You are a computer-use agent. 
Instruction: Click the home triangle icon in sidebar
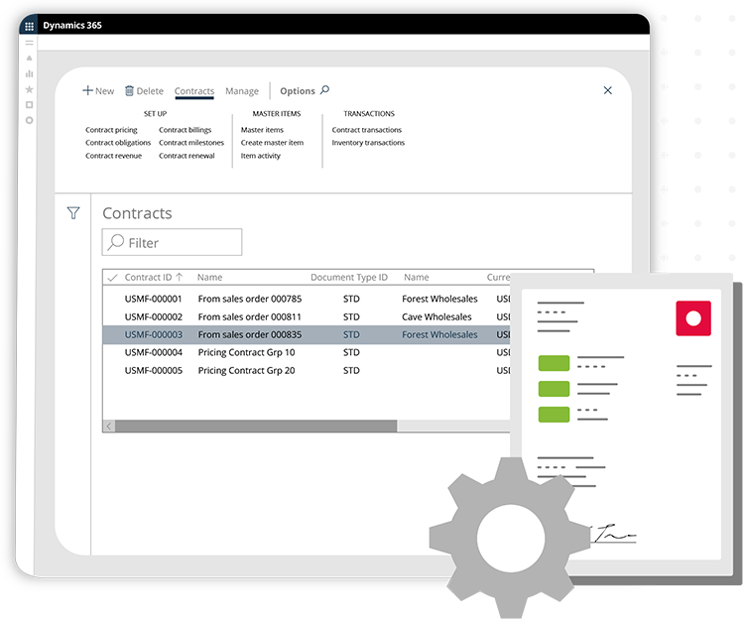coord(30,59)
